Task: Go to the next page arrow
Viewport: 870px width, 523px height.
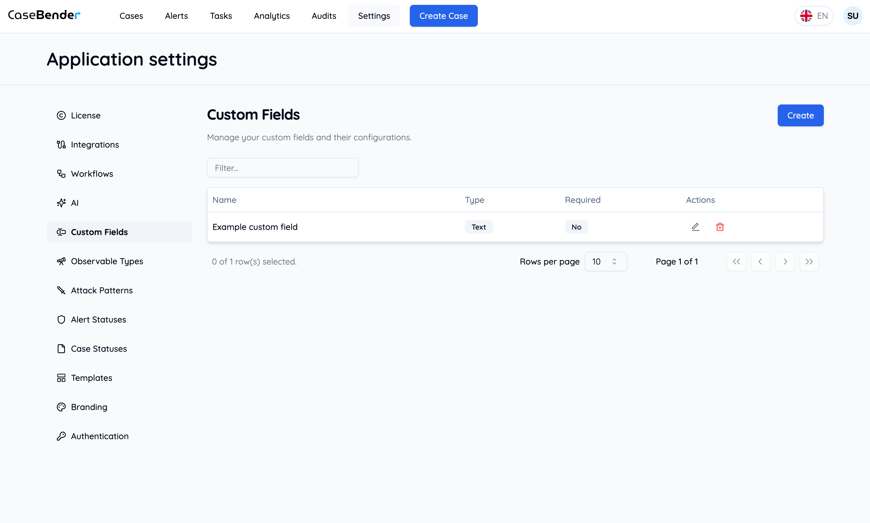Action: (x=785, y=261)
